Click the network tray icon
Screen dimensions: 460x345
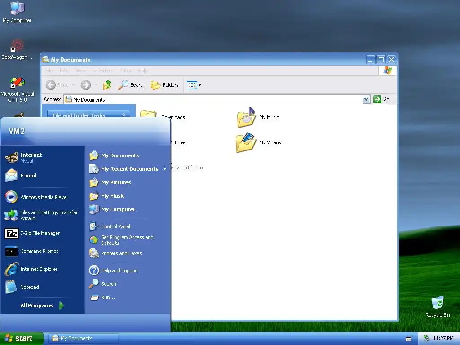426,338
